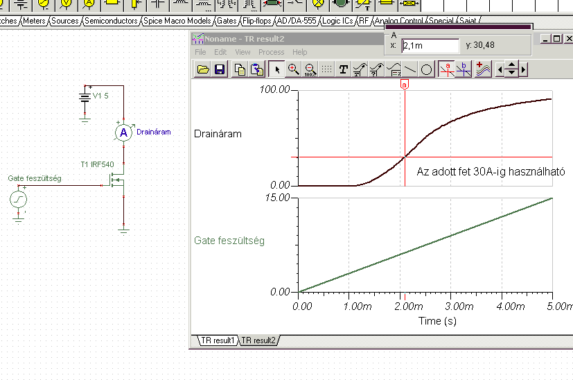
Task: Click the up arrow in diagram toolbar
Action: 511,65
